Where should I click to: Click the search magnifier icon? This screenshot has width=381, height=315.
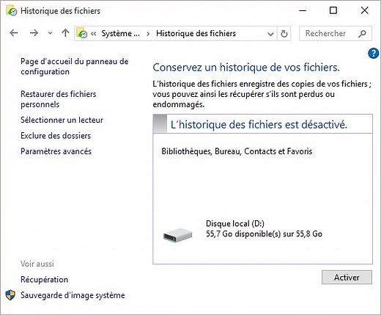[362, 34]
